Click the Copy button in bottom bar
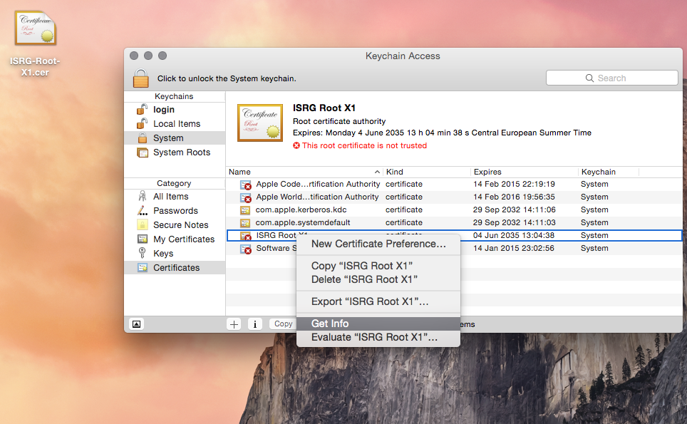This screenshot has height=424, width=687. tap(283, 324)
